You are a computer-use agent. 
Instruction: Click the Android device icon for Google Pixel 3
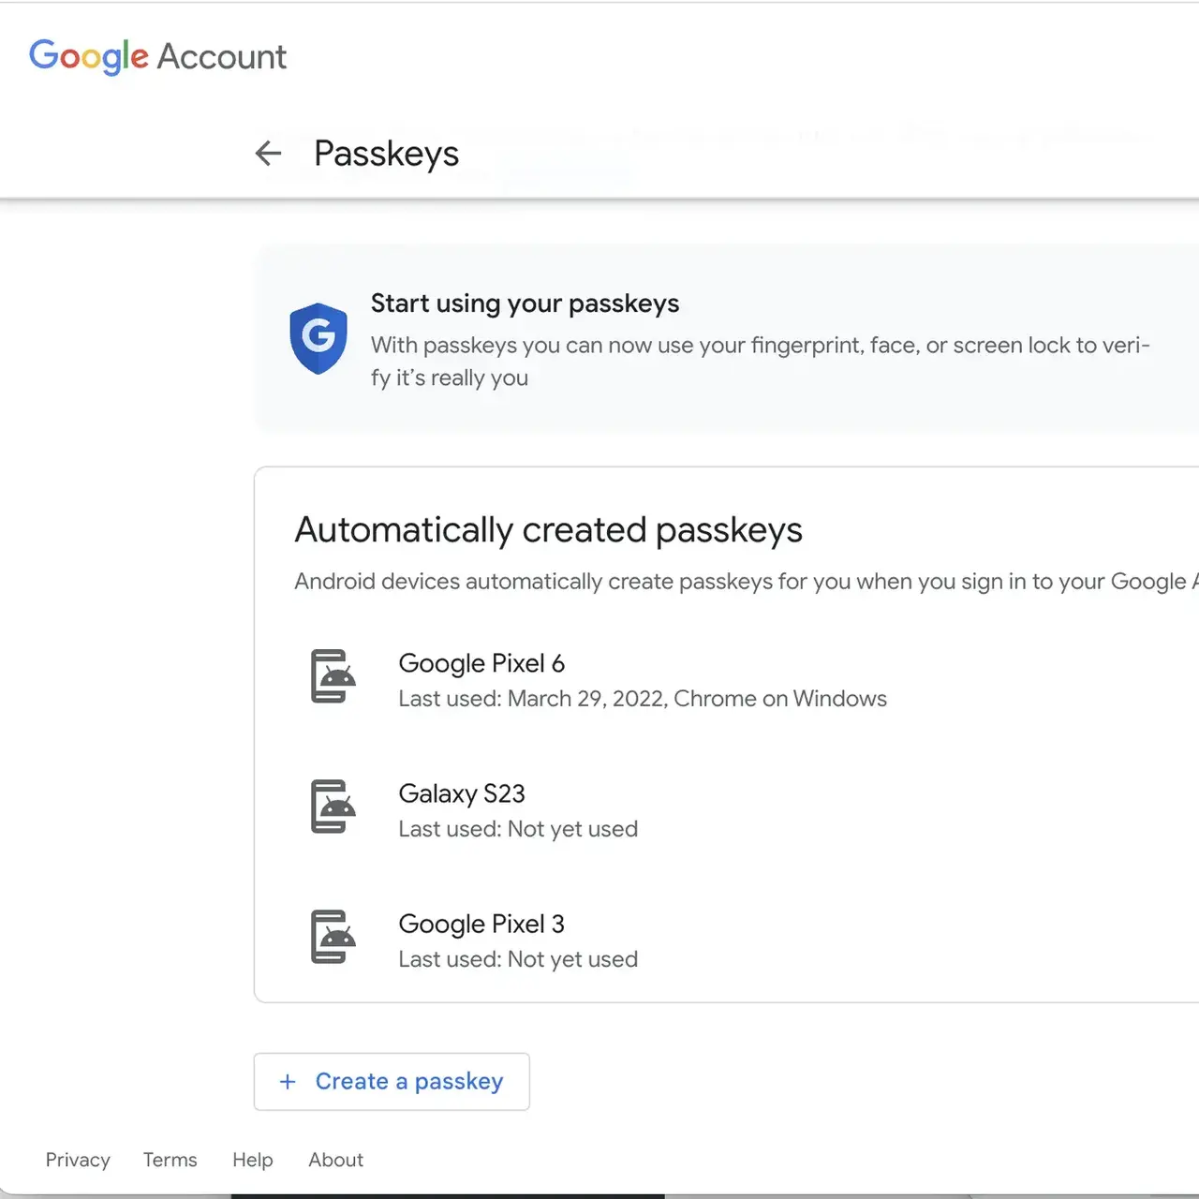(333, 937)
